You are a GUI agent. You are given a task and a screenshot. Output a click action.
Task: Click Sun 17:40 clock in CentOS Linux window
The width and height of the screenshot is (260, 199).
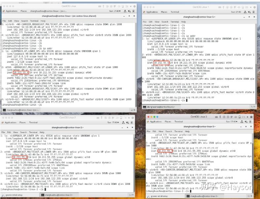[x=115, y=11]
